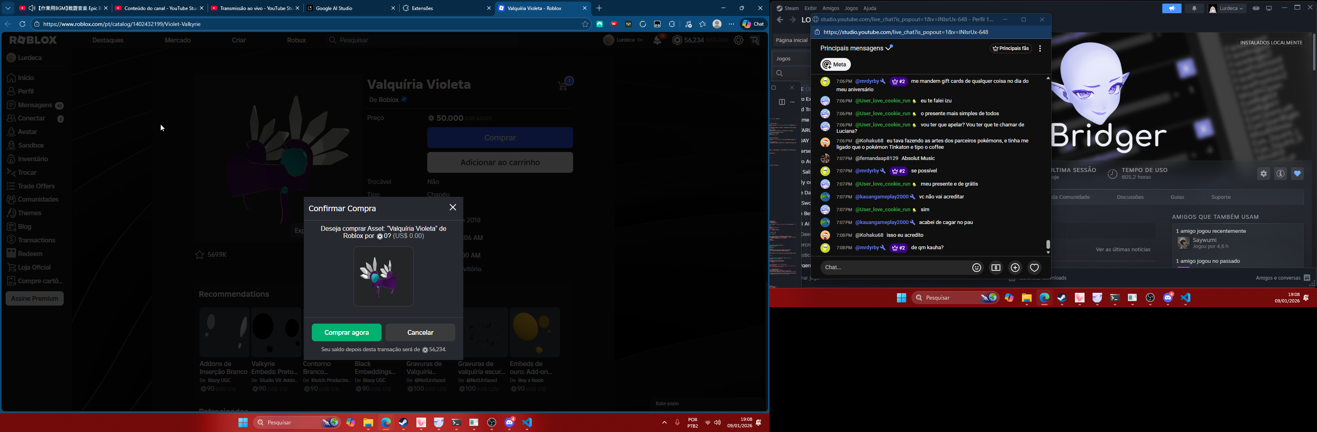Screen dimensions: 1317x432
Task: Switch to Google AI Studio tab
Action: (x=334, y=8)
